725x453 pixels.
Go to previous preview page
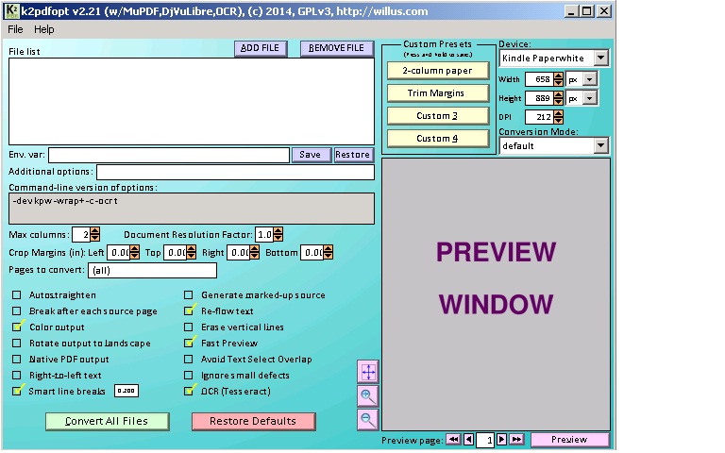point(468,439)
